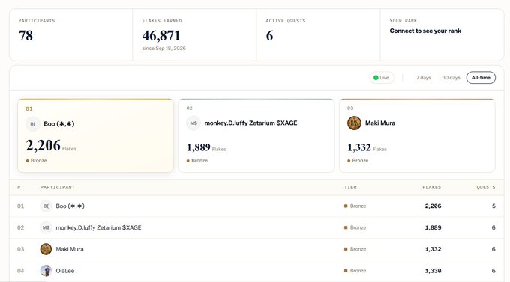
Task: Click the FLAKES column header
Action: click(x=431, y=187)
